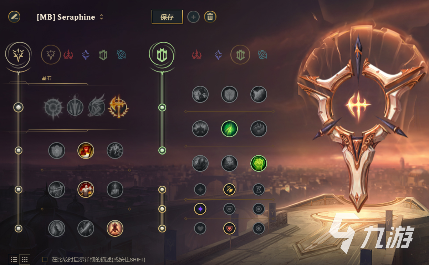Delete rune page with trash can icon
Image resolution: width=429 pixels, height=265 pixels.
(x=210, y=16)
